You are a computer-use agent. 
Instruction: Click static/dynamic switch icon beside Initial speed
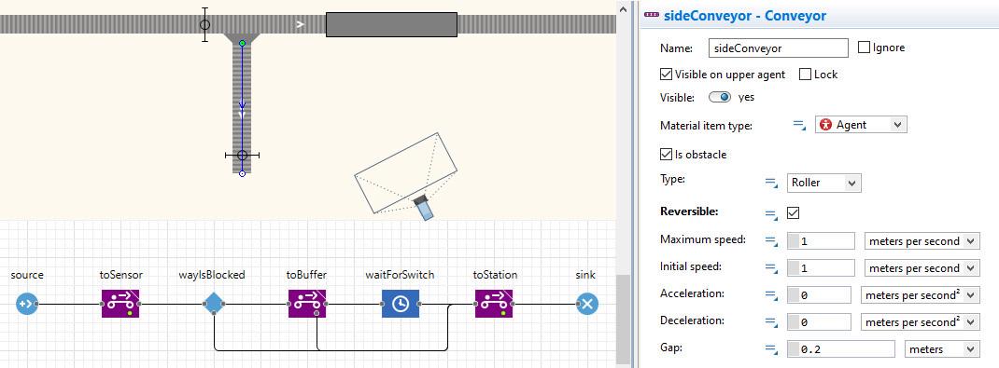[x=771, y=269]
